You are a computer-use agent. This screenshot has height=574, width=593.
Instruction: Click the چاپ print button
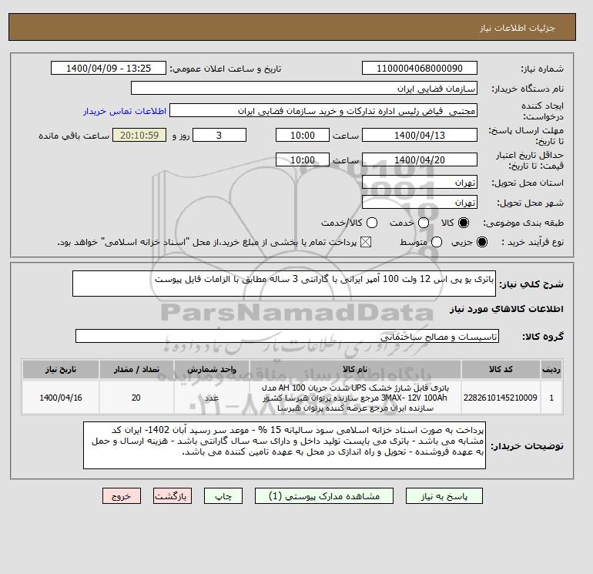tap(223, 495)
